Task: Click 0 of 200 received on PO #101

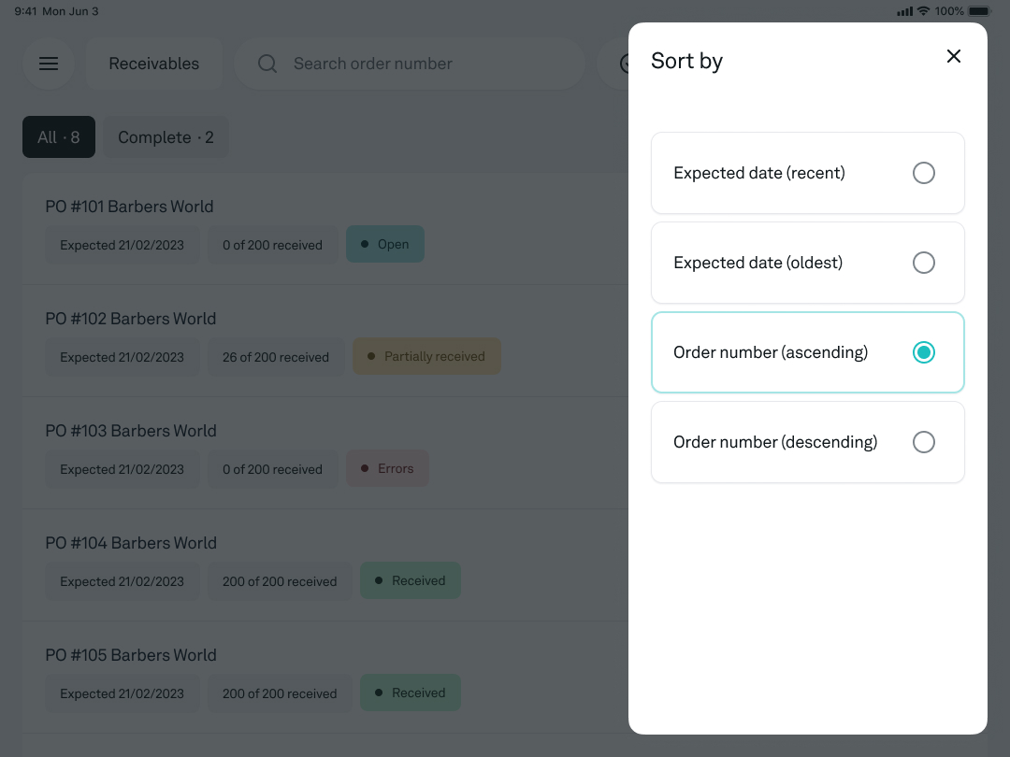Action: coord(272,245)
